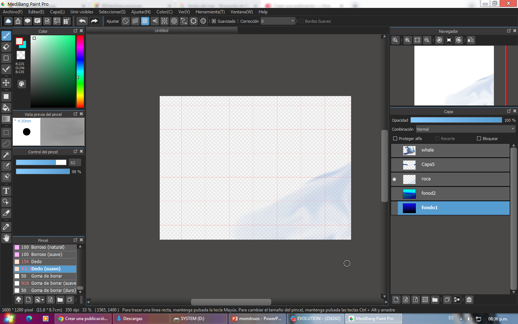The width and height of the screenshot is (518, 324).
Task: Duplicate layer icon in Capa panel
Action: [x=447, y=300]
